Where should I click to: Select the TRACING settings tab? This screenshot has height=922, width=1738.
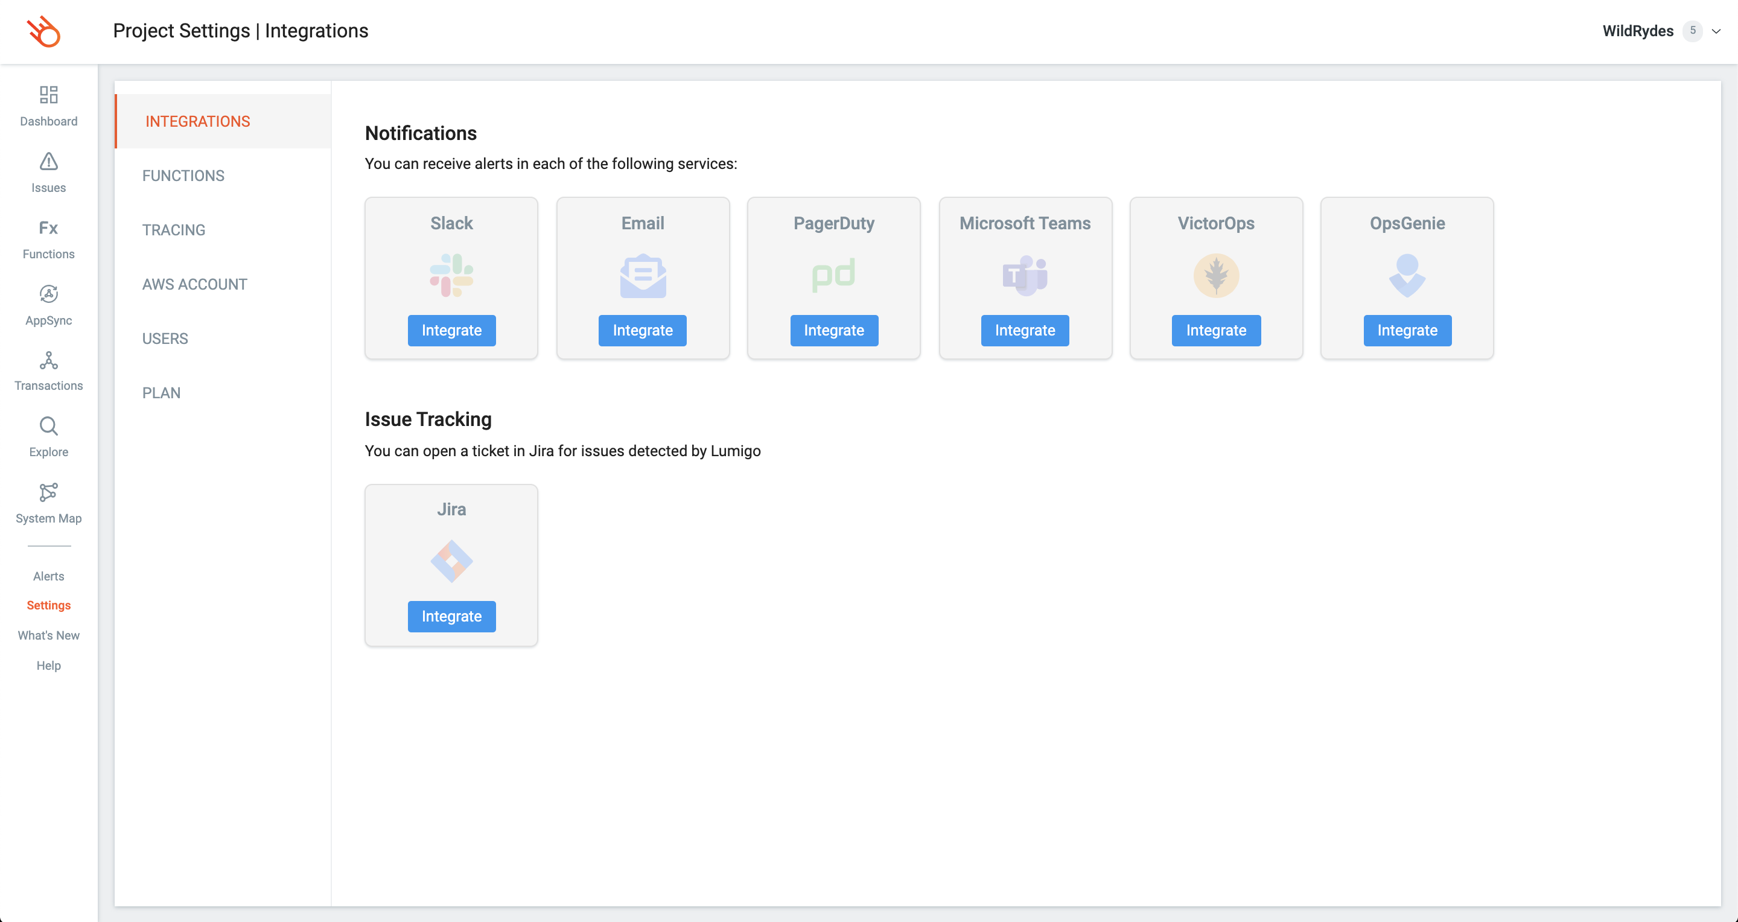click(x=174, y=230)
